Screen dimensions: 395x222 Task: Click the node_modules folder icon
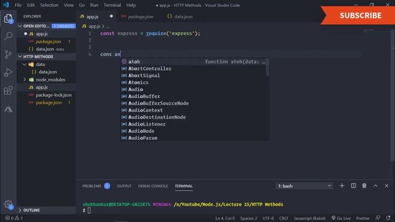tap(31, 80)
